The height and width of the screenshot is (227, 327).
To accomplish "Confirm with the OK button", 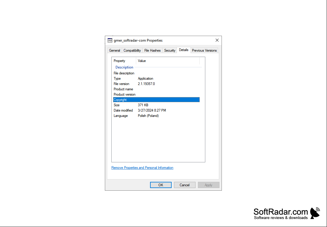I will pos(161,185).
